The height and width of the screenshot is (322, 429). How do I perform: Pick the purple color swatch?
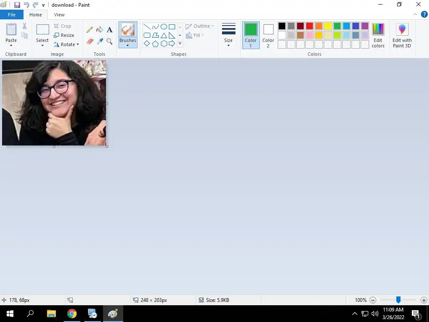(x=365, y=26)
